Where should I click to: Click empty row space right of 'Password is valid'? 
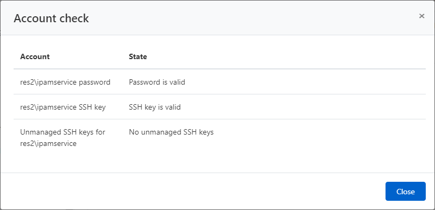click(x=305, y=82)
